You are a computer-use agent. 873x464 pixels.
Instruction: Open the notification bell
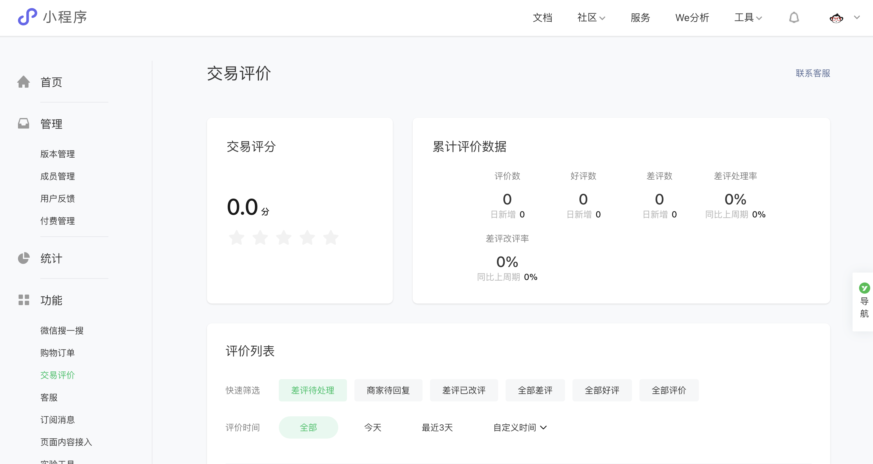click(x=794, y=18)
